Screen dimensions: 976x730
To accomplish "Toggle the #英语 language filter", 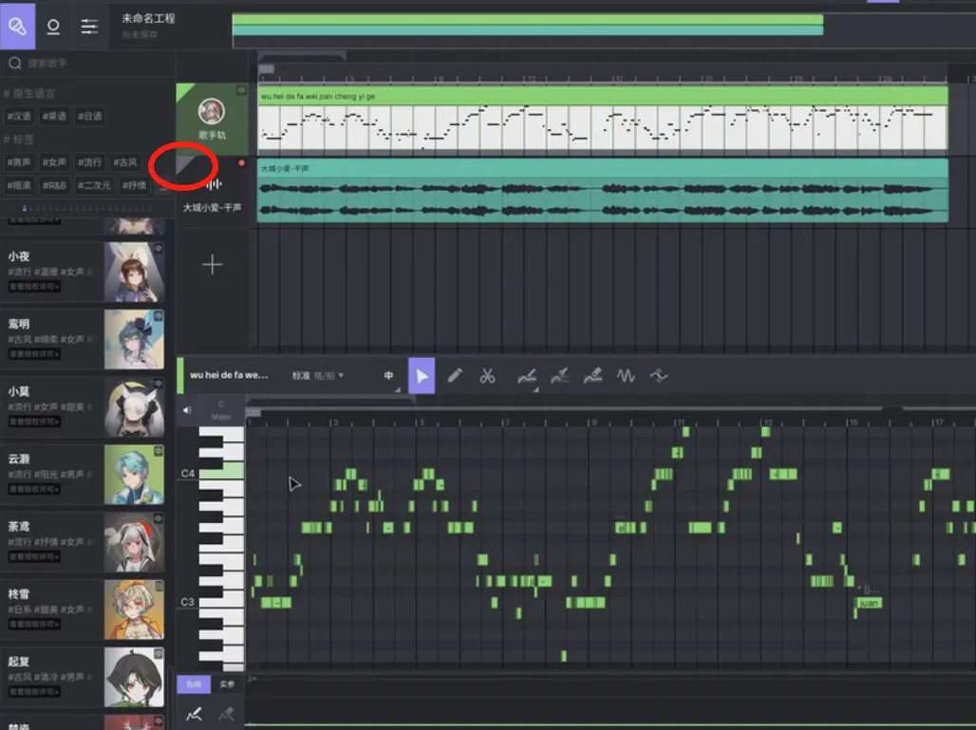I will (54, 117).
